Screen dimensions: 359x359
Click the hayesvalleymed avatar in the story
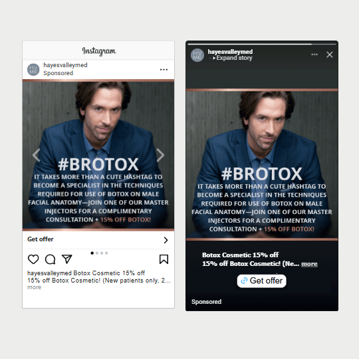coord(197,55)
